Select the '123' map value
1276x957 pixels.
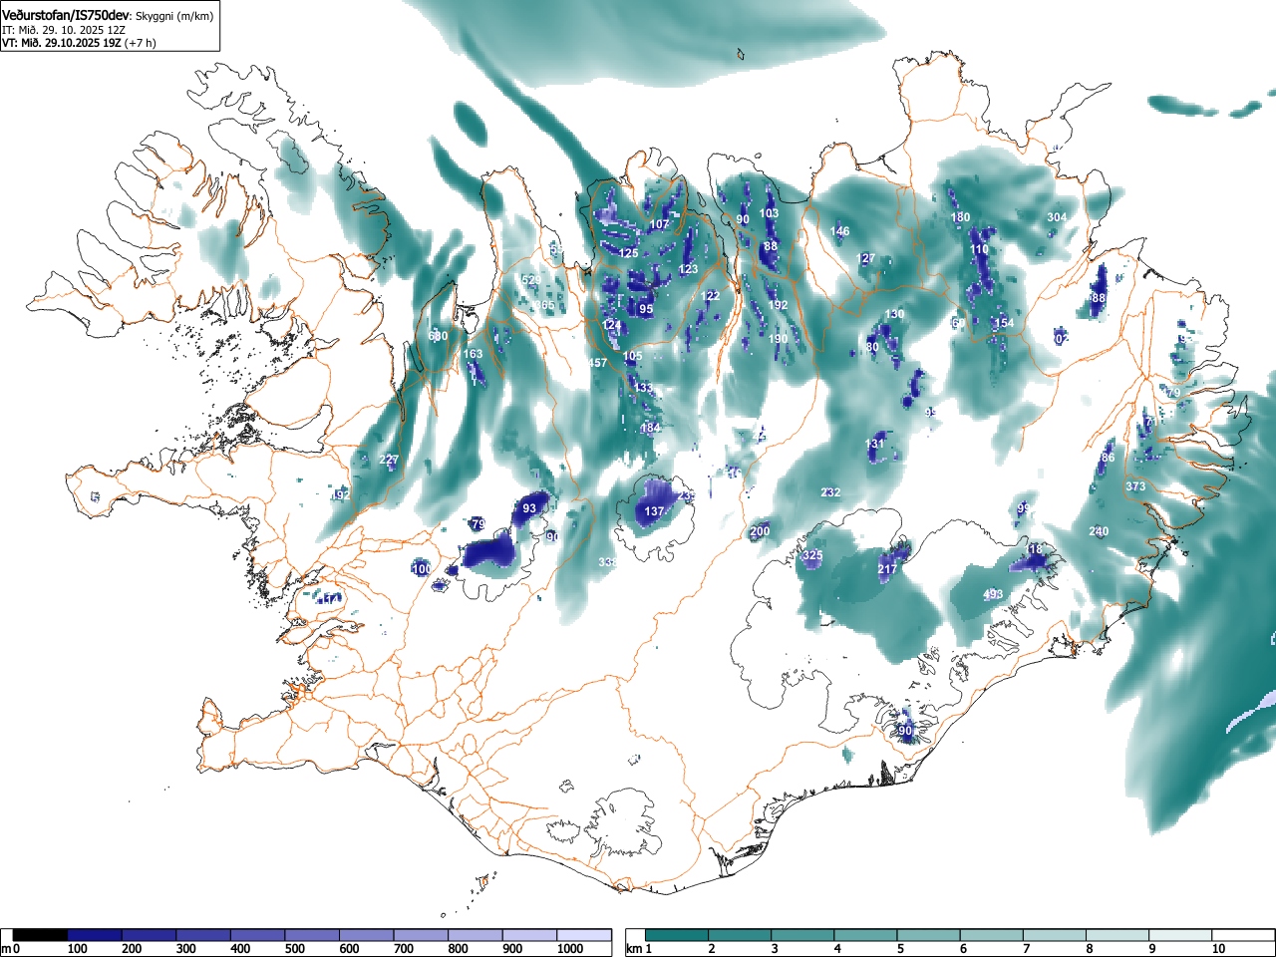[689, 269]
